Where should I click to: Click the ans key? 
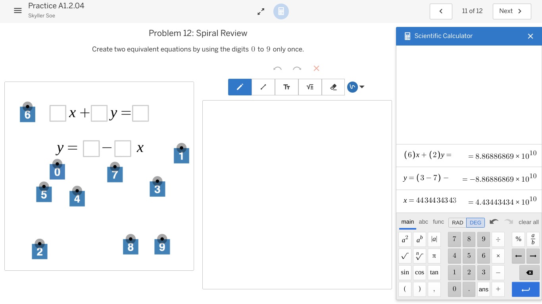483,289
